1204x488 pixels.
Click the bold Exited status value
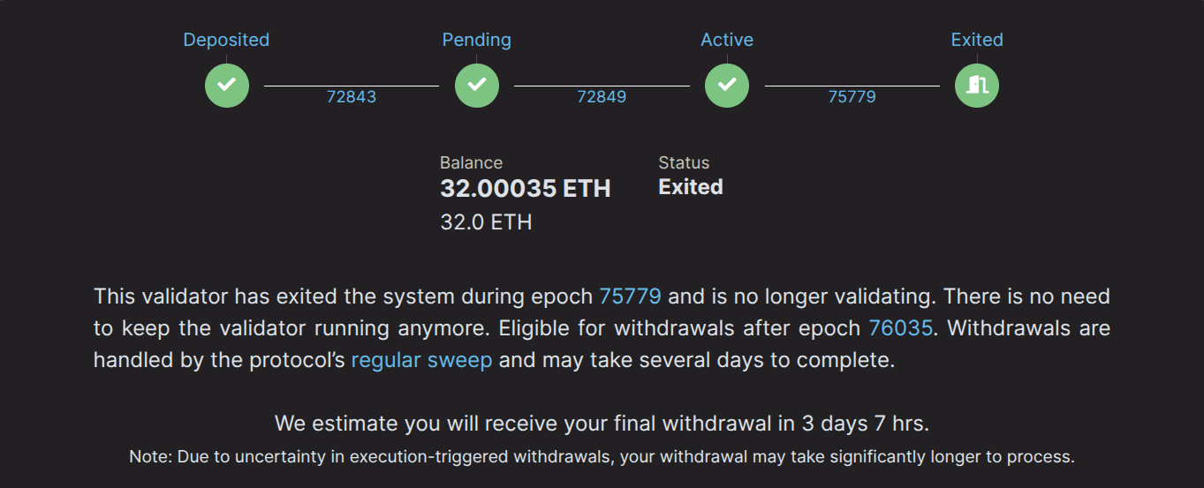[x=691, y=187]
